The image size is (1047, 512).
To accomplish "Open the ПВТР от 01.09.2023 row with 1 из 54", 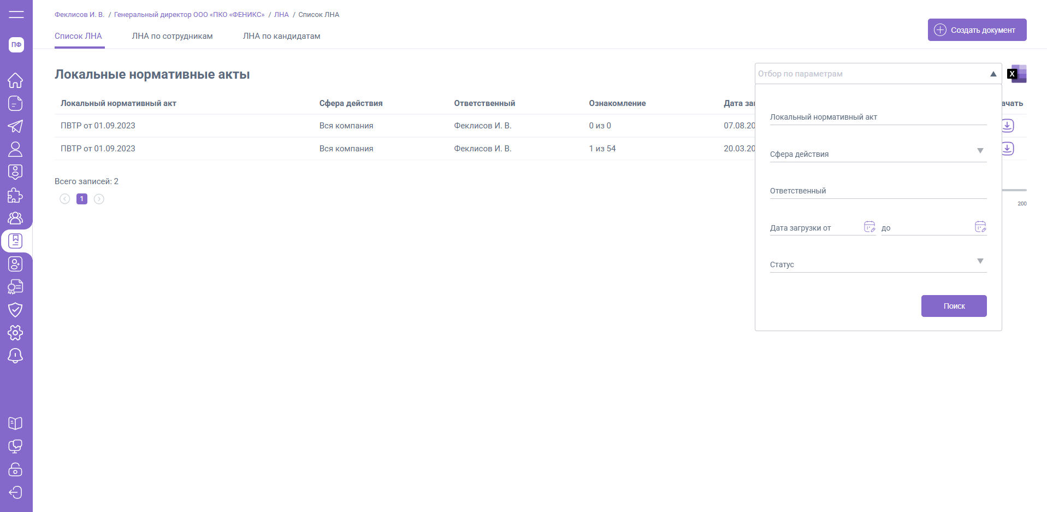I will click(x=98, y=149).
